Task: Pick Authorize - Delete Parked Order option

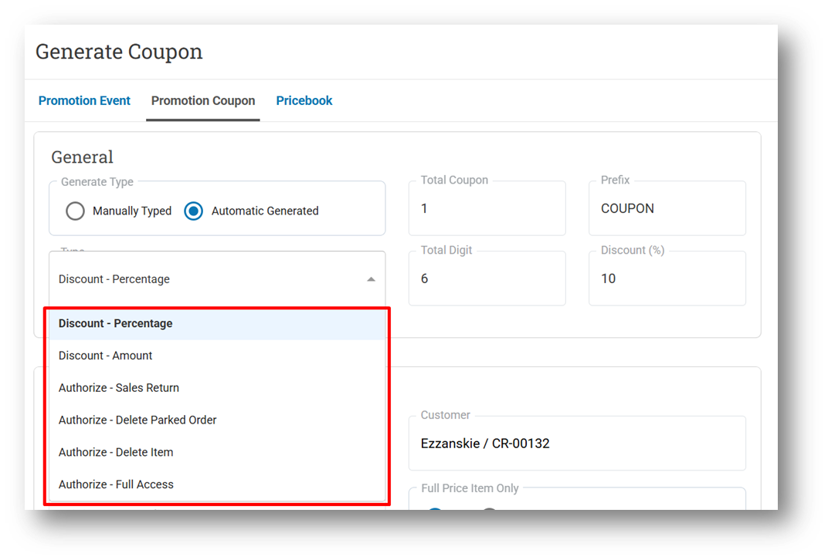Action: click(137, 420)
